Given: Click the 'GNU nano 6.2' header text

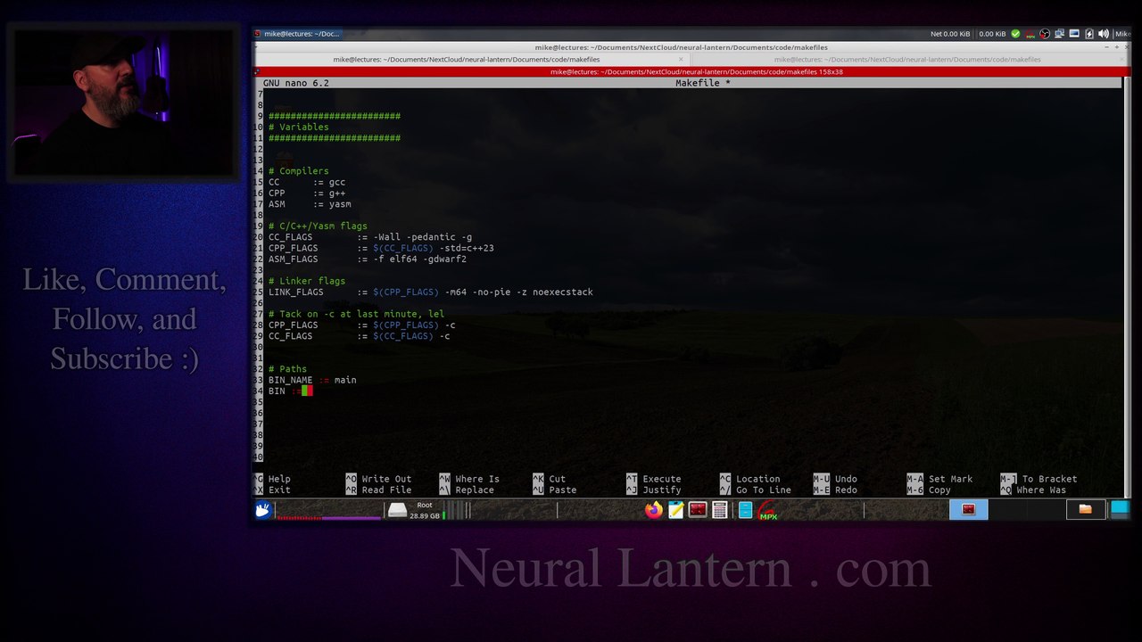Looking at the screenshot, I should coord(295,83).
